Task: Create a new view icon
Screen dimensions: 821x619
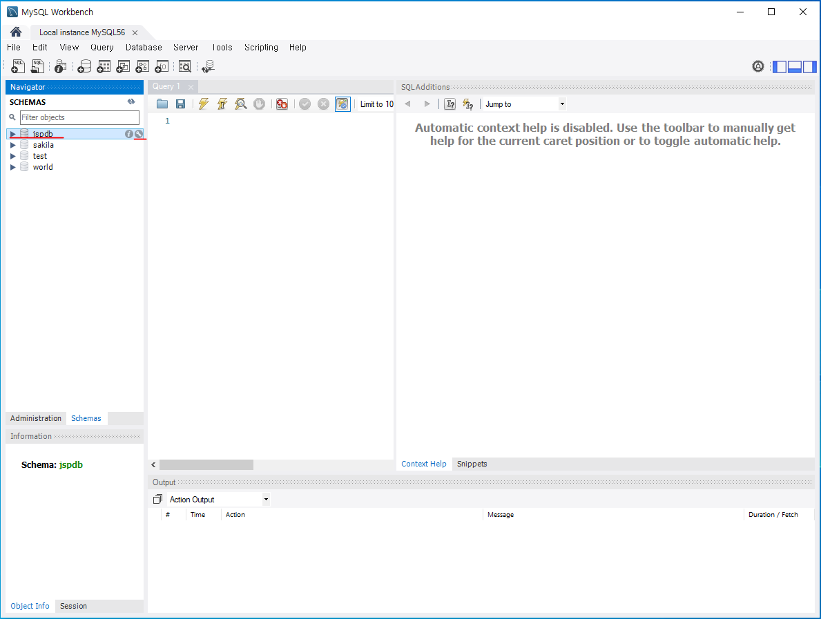Action: click(x=123, y=66)
